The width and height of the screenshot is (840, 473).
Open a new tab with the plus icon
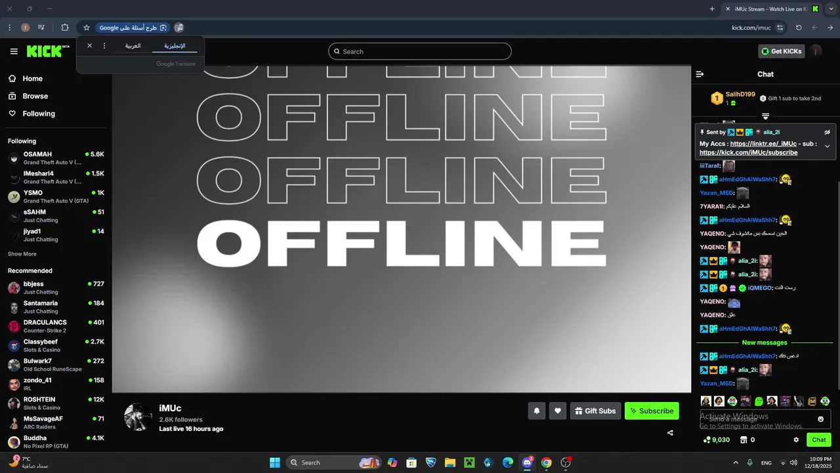pos(712,9)
